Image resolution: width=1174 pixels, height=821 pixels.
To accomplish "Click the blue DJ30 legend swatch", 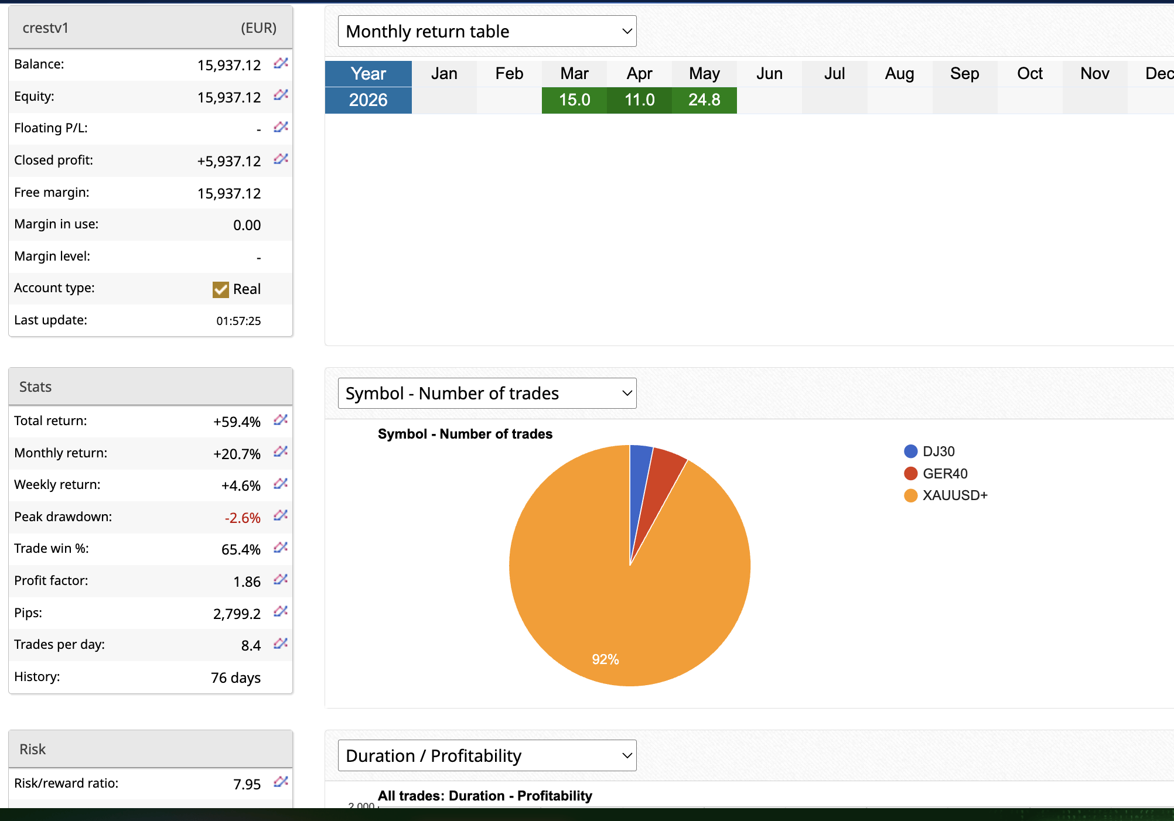I will tap(911, 451).
